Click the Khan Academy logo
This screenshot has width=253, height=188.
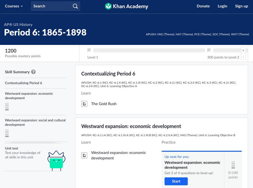pos(126,6)
